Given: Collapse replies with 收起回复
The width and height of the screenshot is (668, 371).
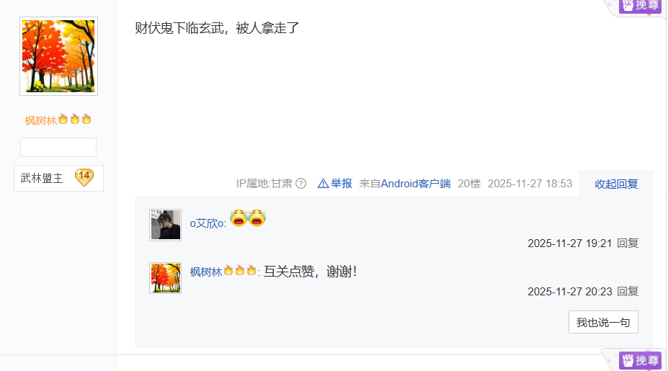Looking at the screenshot, I should point(616,184).
